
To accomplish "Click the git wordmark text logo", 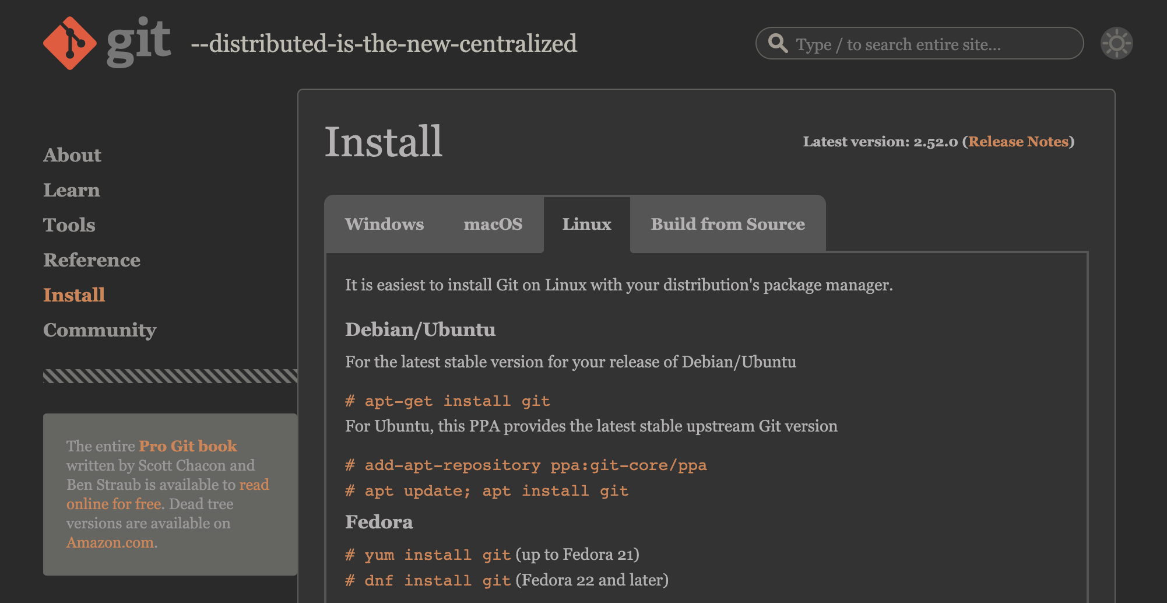I will (x=139, y=42).
